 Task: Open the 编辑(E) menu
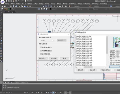[12, 4]
